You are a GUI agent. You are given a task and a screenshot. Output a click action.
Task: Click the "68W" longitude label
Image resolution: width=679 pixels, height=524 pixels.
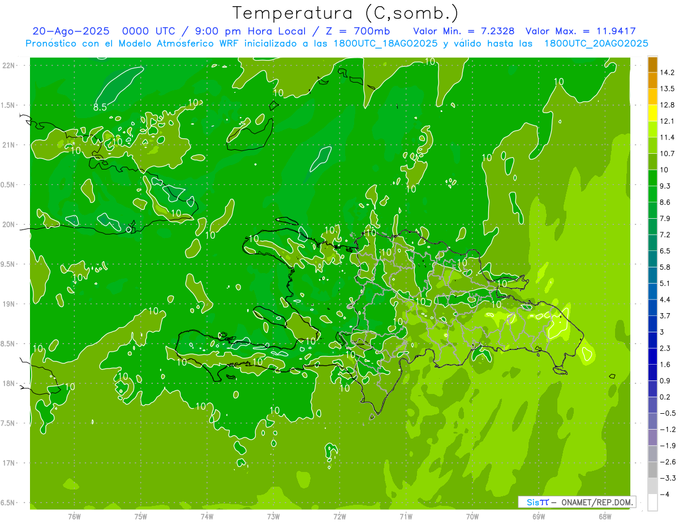(x=604, y=516)
